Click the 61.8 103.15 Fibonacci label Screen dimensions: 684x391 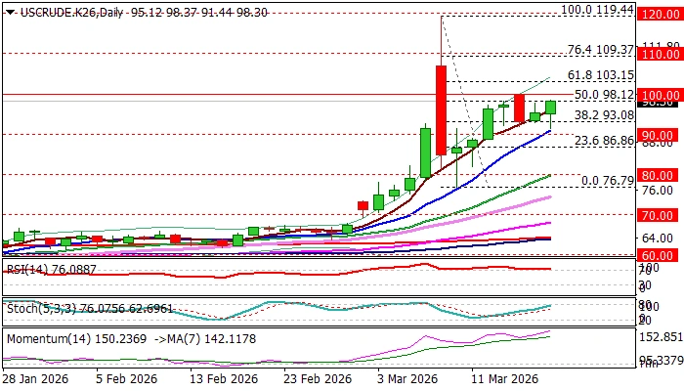(601, 75)
